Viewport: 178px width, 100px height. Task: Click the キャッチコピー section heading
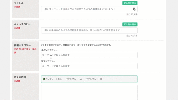22,24
